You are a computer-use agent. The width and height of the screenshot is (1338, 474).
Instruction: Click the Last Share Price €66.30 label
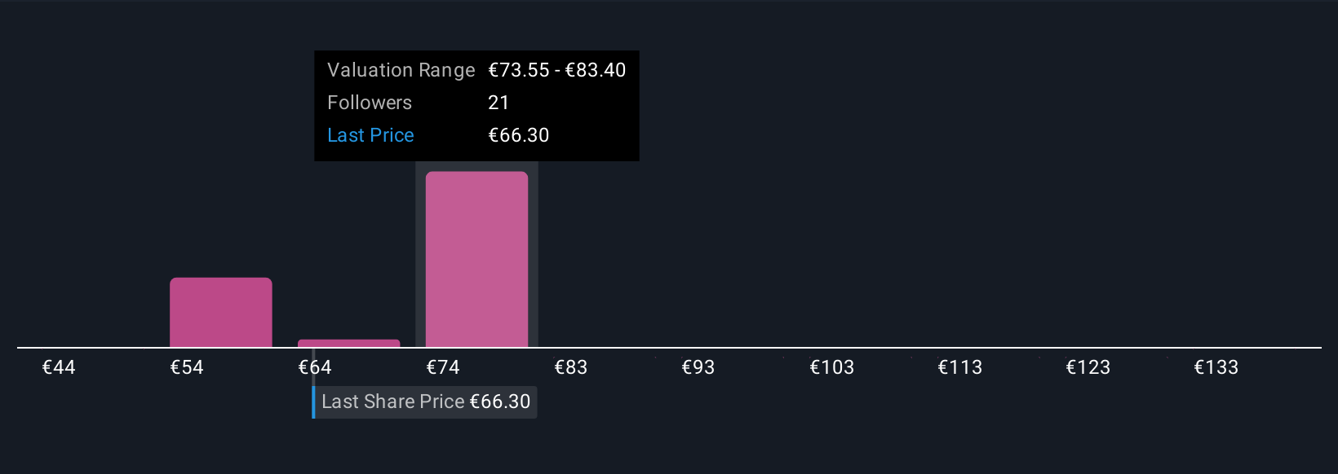point(425,402)
